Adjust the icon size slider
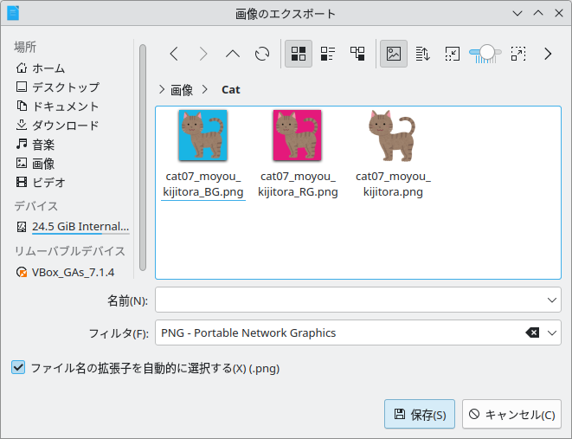This screenshot has width=572, height=439. pyautogui.click(x=485, y=54)
